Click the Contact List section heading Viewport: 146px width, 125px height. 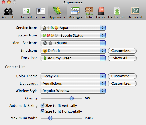[15, 67]
